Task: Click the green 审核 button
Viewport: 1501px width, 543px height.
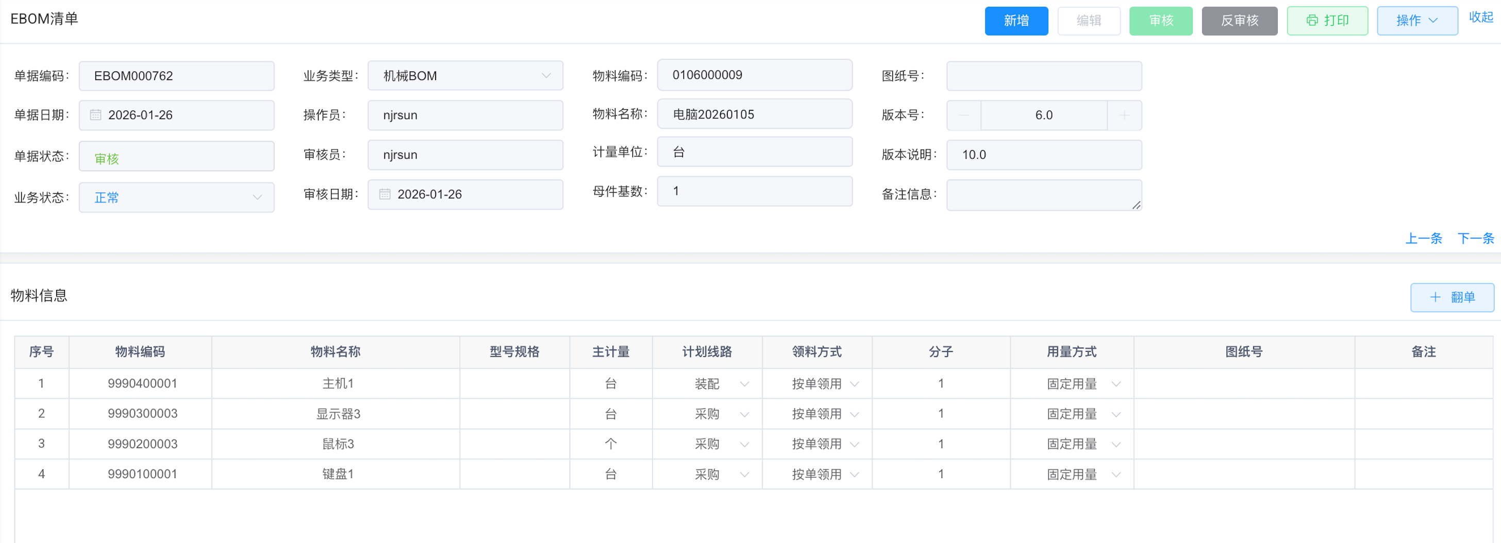Action: pyautogui.click(x=1160, y=21)
